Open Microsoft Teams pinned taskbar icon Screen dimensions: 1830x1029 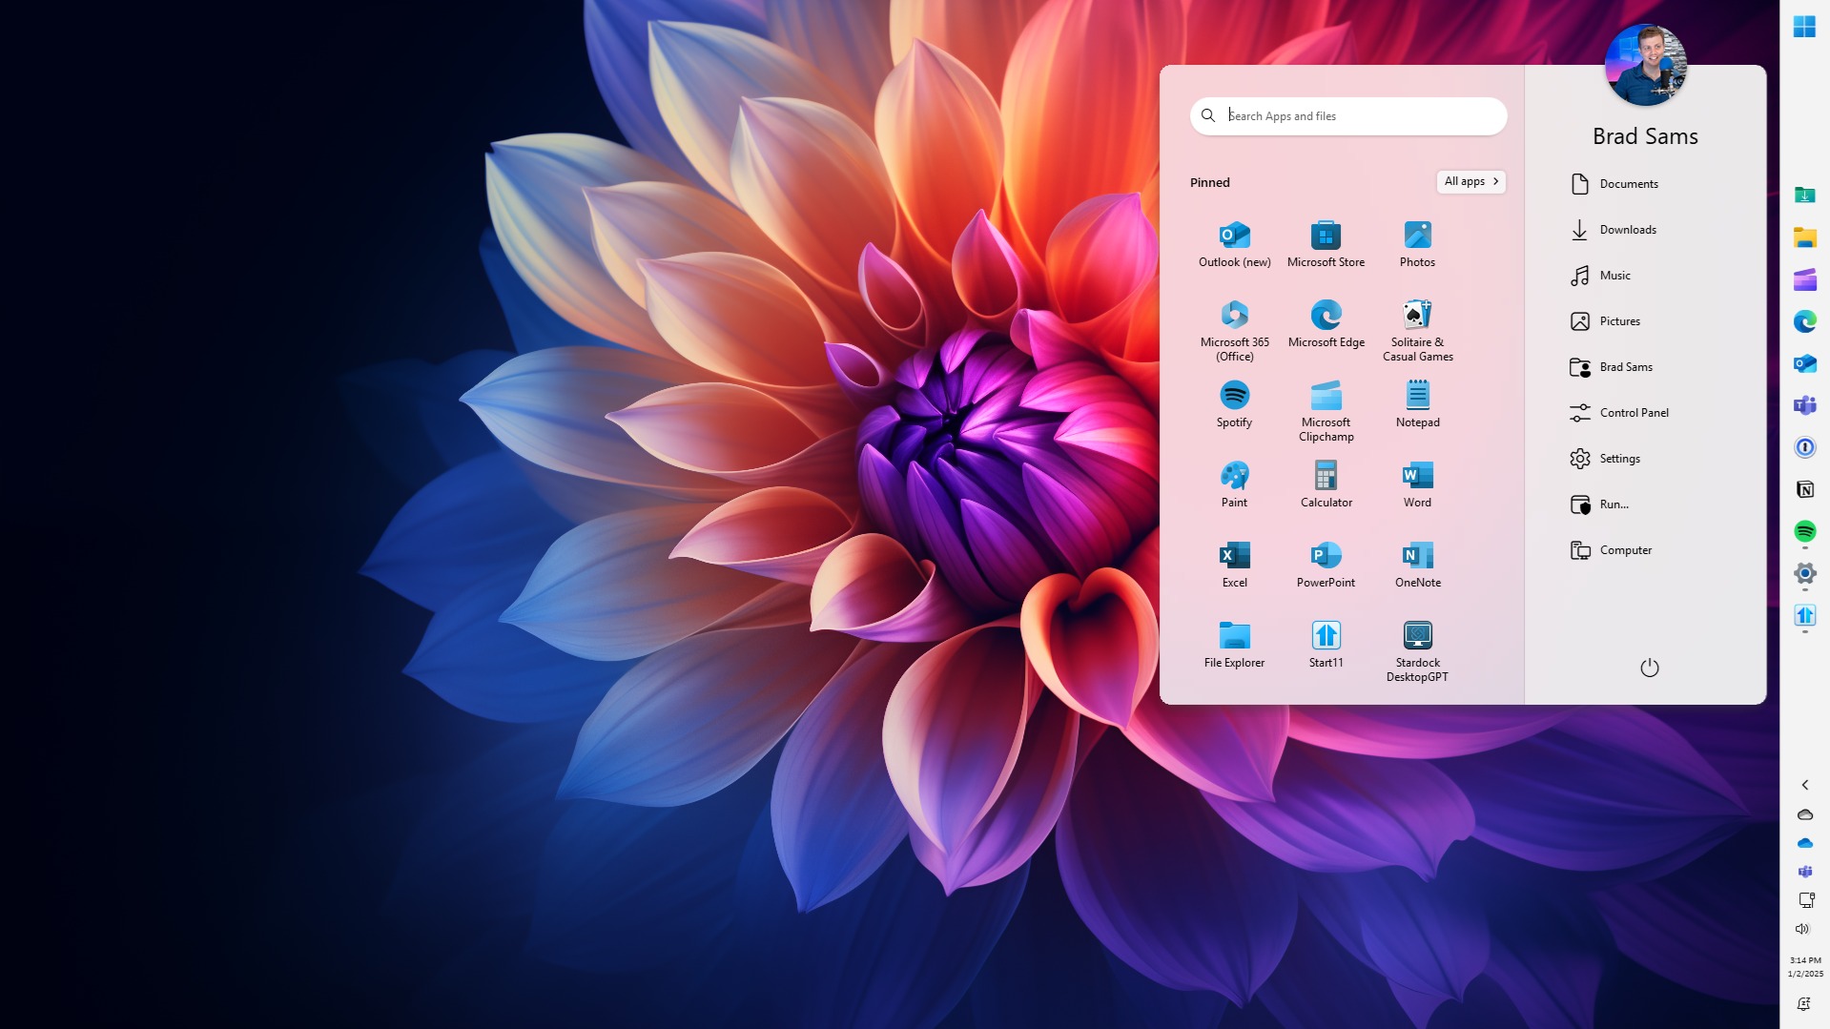click(1804, 405)
